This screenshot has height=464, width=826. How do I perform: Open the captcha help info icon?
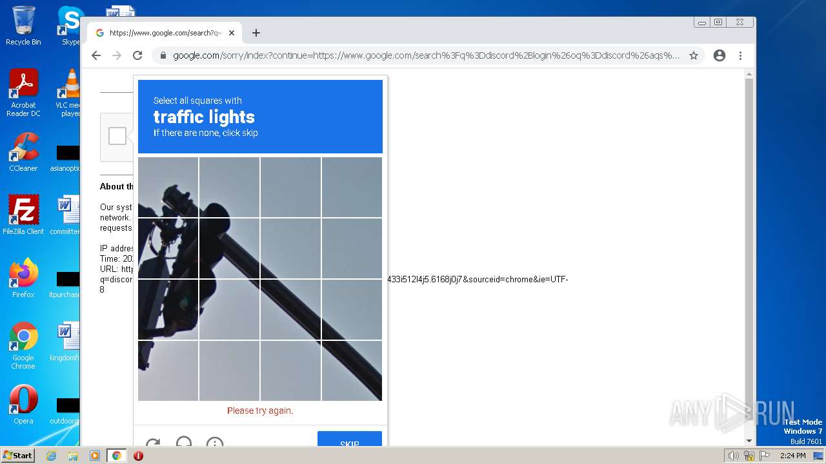pyautogui.click(x=215, y=443)
